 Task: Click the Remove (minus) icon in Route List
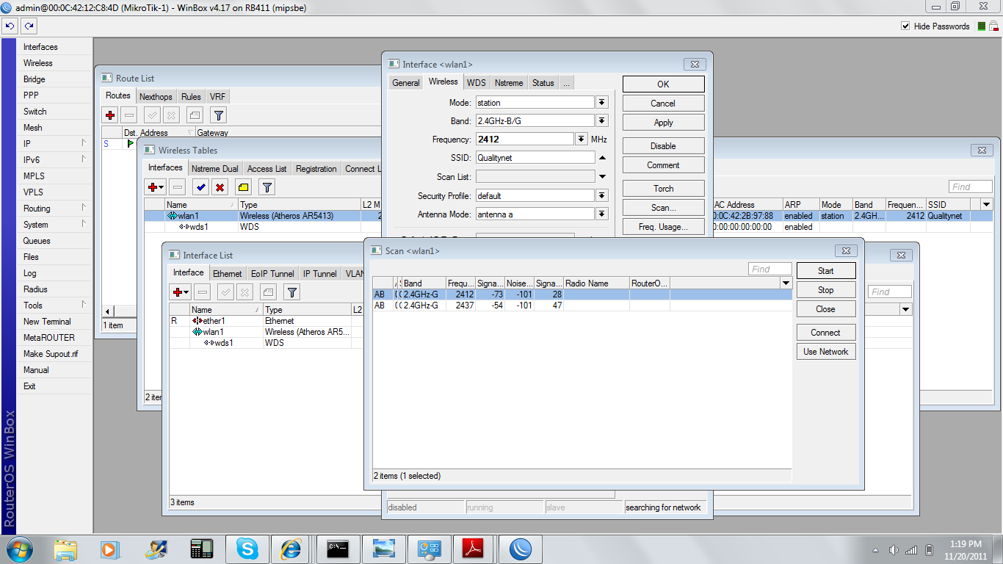129,115
